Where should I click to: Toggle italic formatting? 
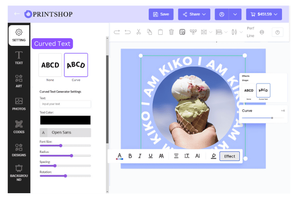[140, 156]
